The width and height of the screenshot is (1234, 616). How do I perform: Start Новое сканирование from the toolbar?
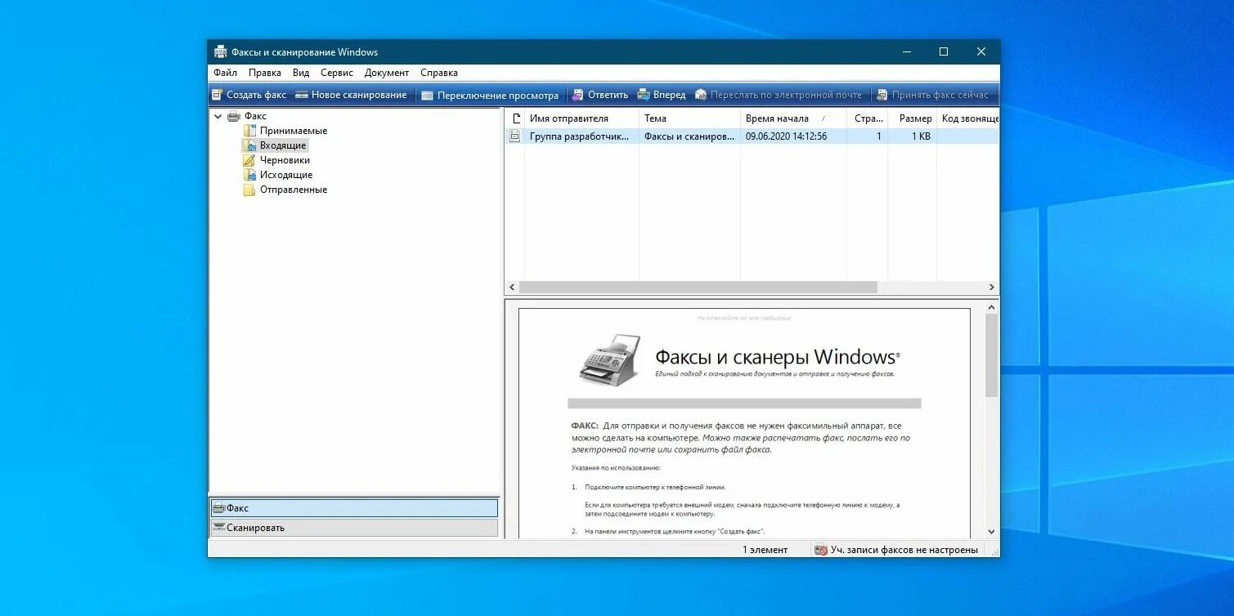click(x=351, y=95)
